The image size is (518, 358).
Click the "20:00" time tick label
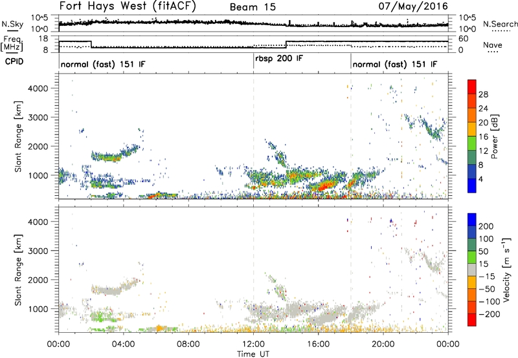coord(383,344)
